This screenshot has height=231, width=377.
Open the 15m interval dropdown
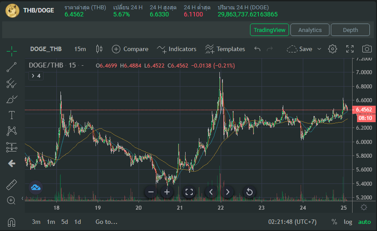(x=80, y=49)
